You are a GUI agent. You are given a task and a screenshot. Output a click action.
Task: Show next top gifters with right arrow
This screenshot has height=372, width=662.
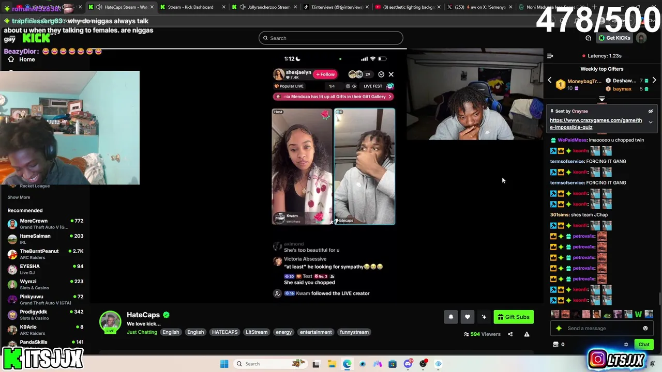click(x=654, y=81)
